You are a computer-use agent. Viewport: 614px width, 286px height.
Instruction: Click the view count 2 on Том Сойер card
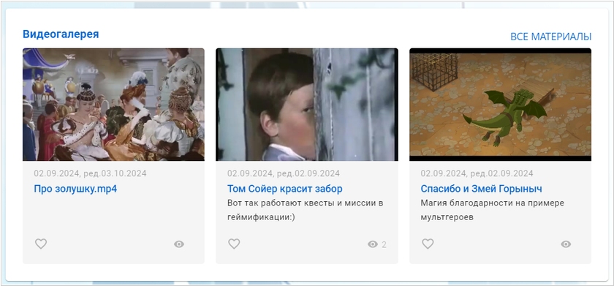384,245
